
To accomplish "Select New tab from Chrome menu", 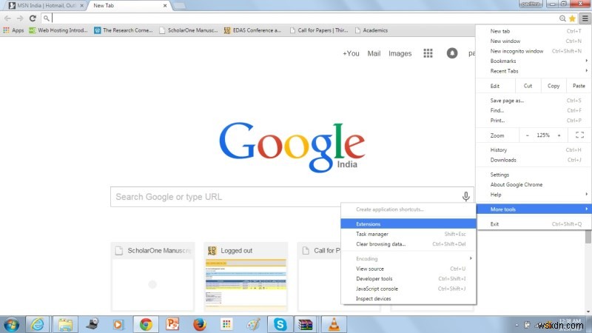I will [x=534, y=31].
